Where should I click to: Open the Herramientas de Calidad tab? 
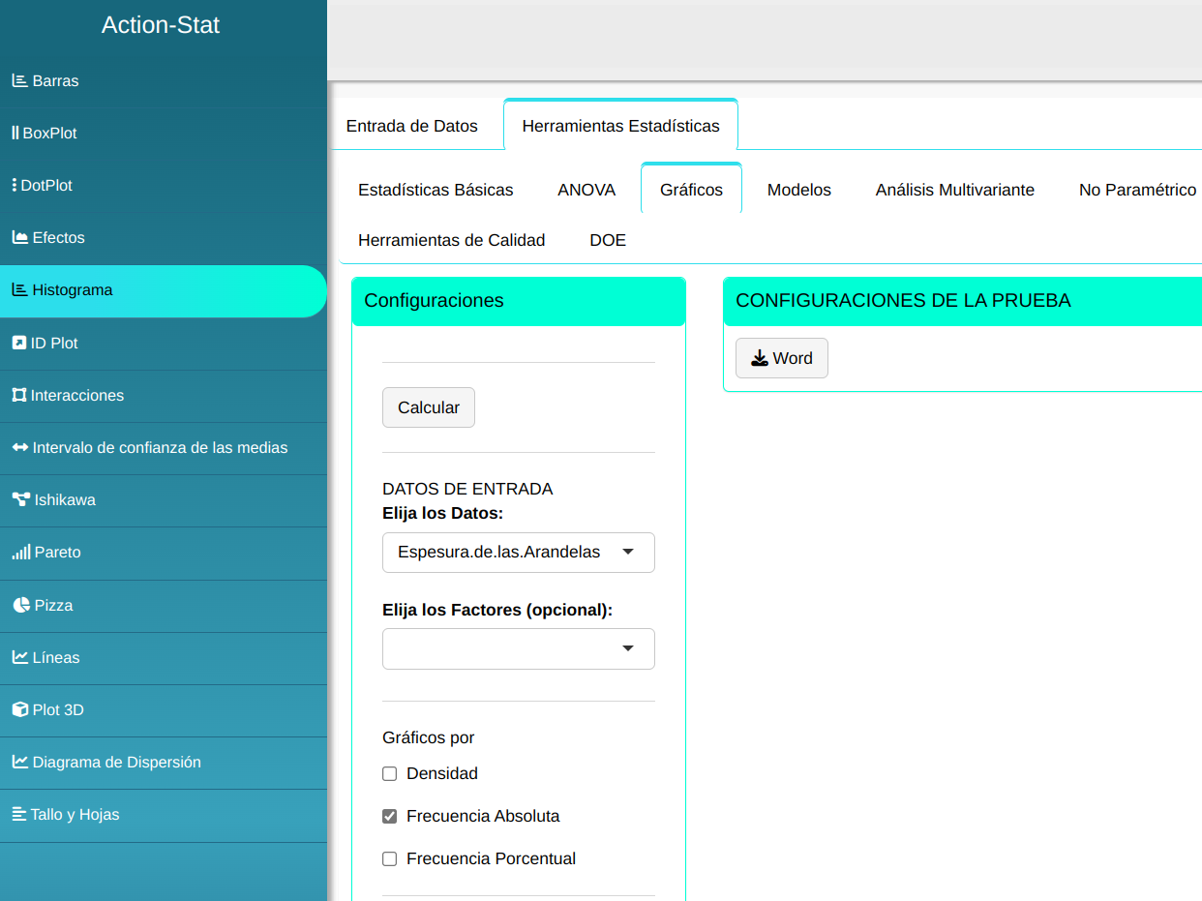point(451,240)
